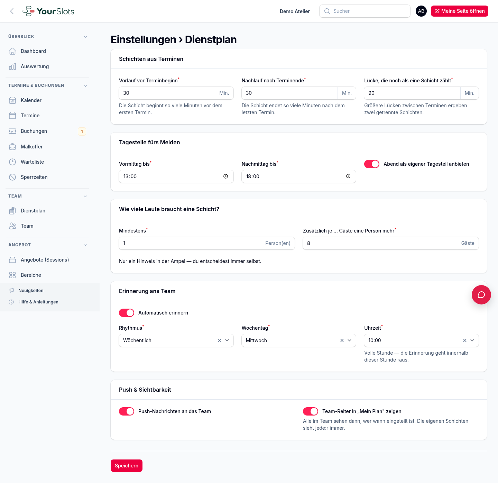This screenshot has width=498, height=483.
Task: Click clock icon in Vormittag bis field
Action: tap(226, 176)
